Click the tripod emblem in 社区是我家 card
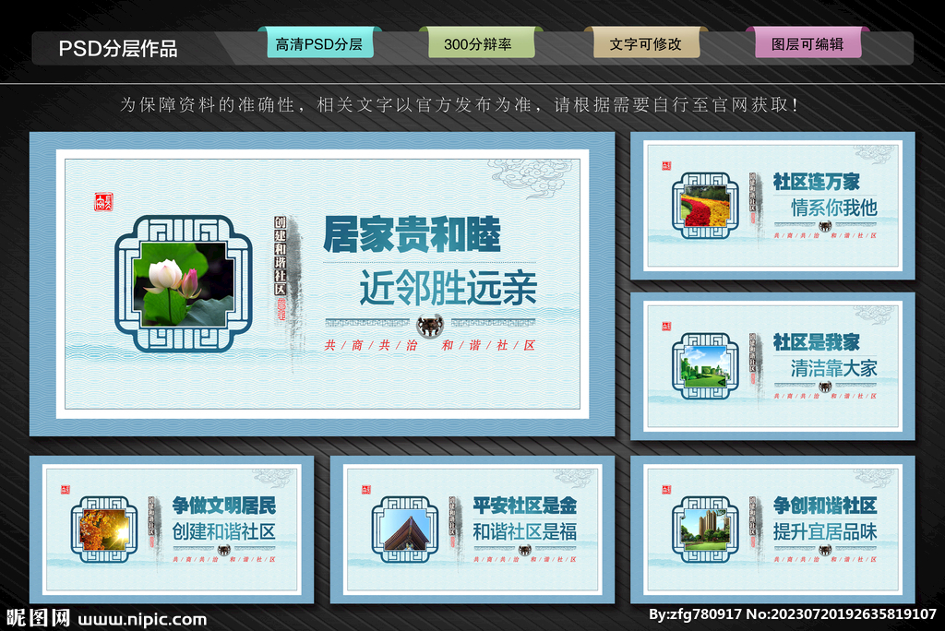This screenshot has width=945, height=631. coord(825,387)
